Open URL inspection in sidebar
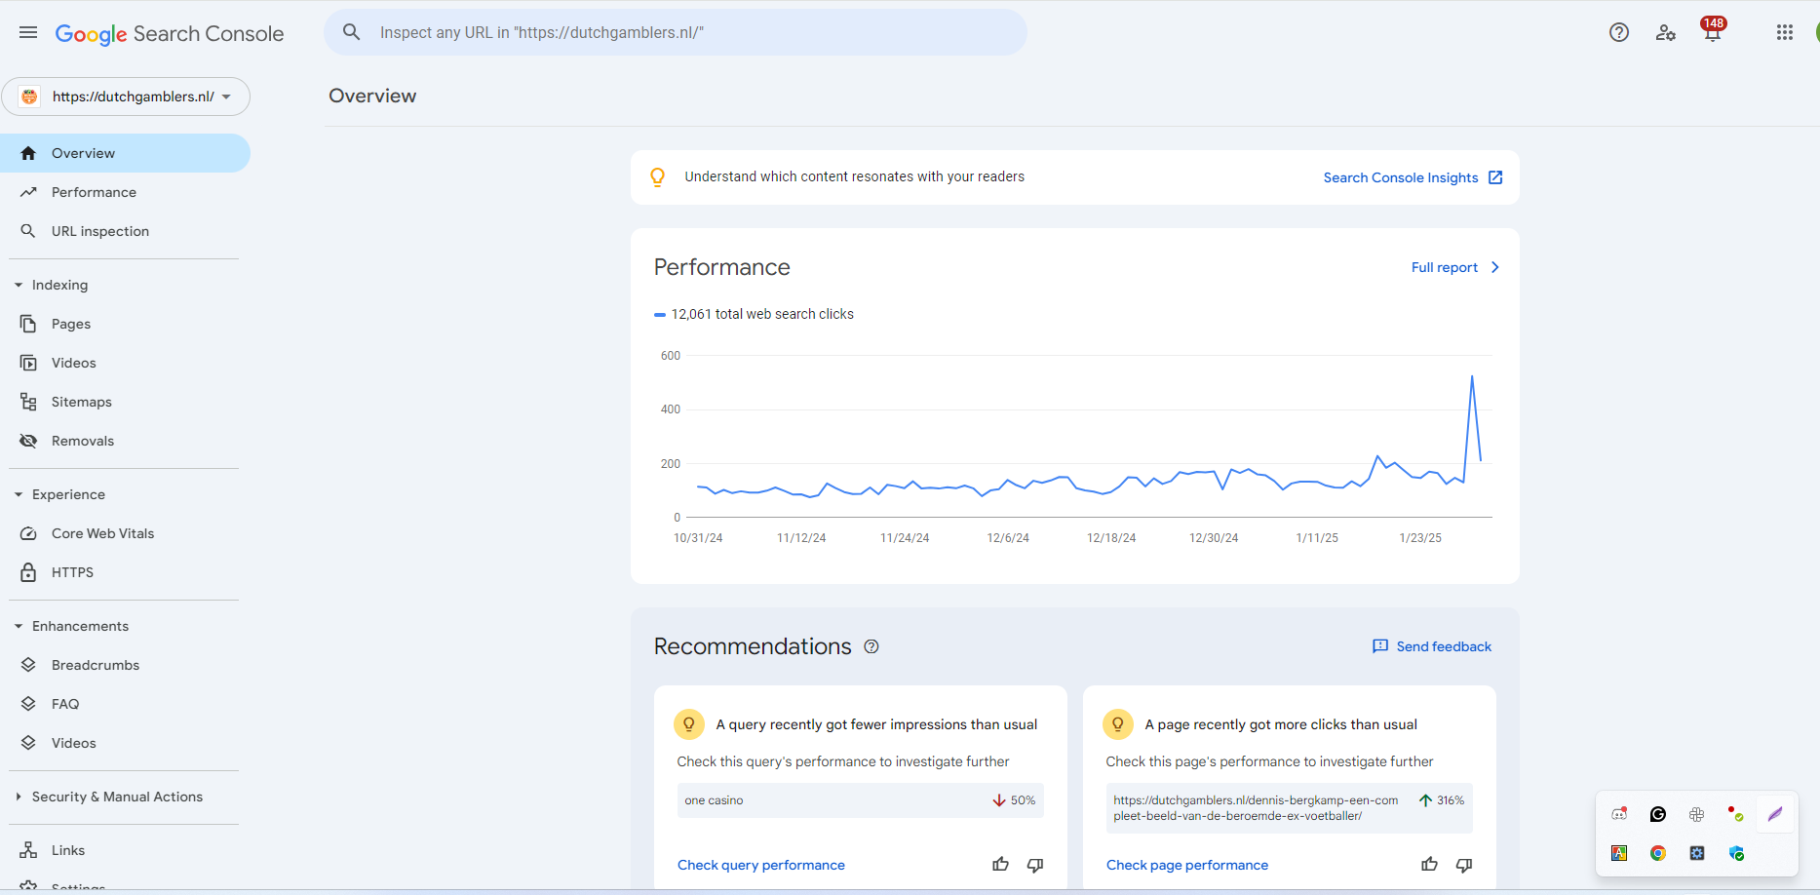1820x895 pixels. pos(125,231)
